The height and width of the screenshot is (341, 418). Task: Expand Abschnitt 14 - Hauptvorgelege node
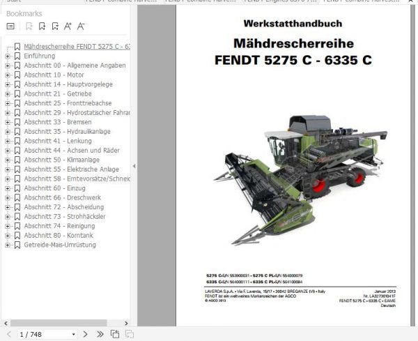click(8, 84)
